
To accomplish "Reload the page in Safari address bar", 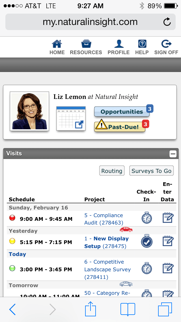I will click(167, 22).
